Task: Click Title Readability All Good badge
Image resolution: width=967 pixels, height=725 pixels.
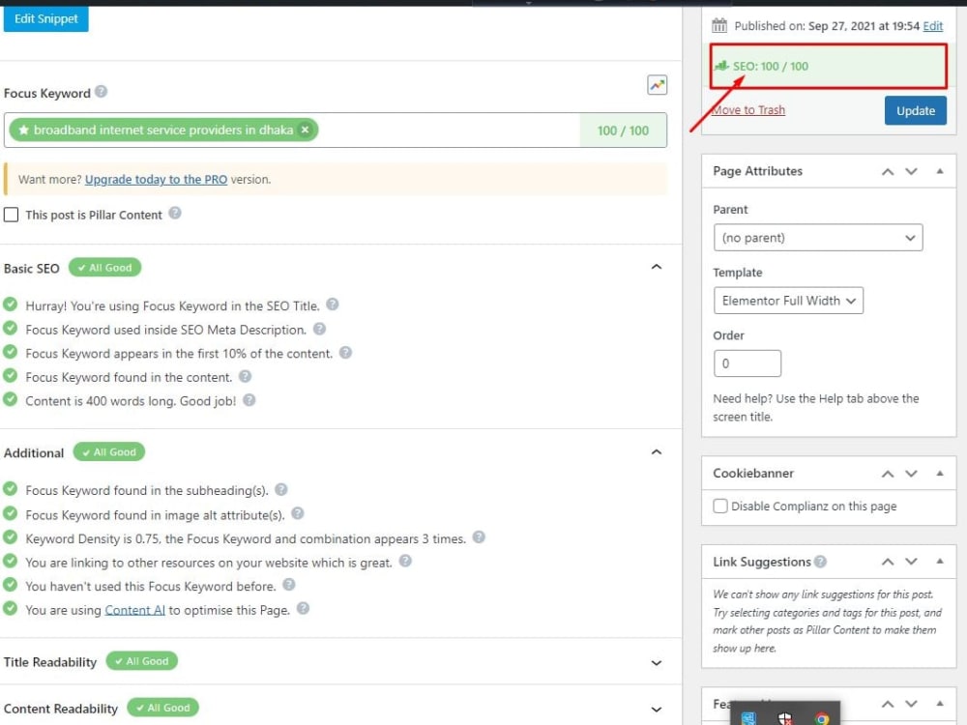Action: point(142,661)
